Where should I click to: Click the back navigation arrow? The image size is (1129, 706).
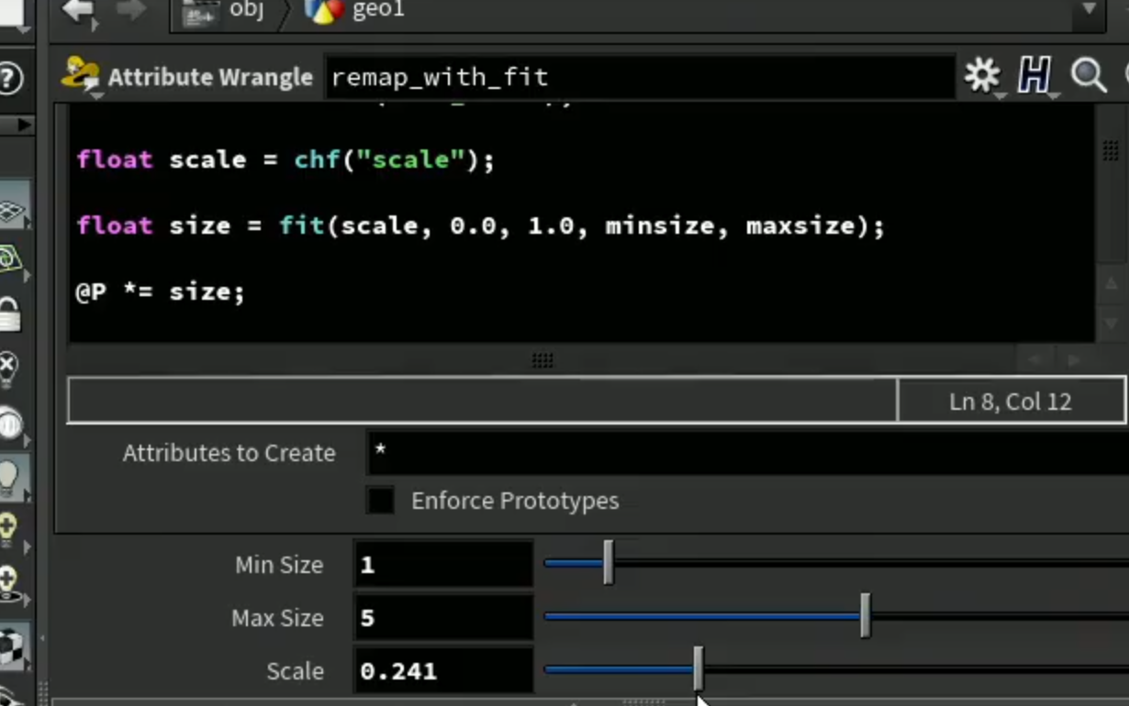(80, 11)
